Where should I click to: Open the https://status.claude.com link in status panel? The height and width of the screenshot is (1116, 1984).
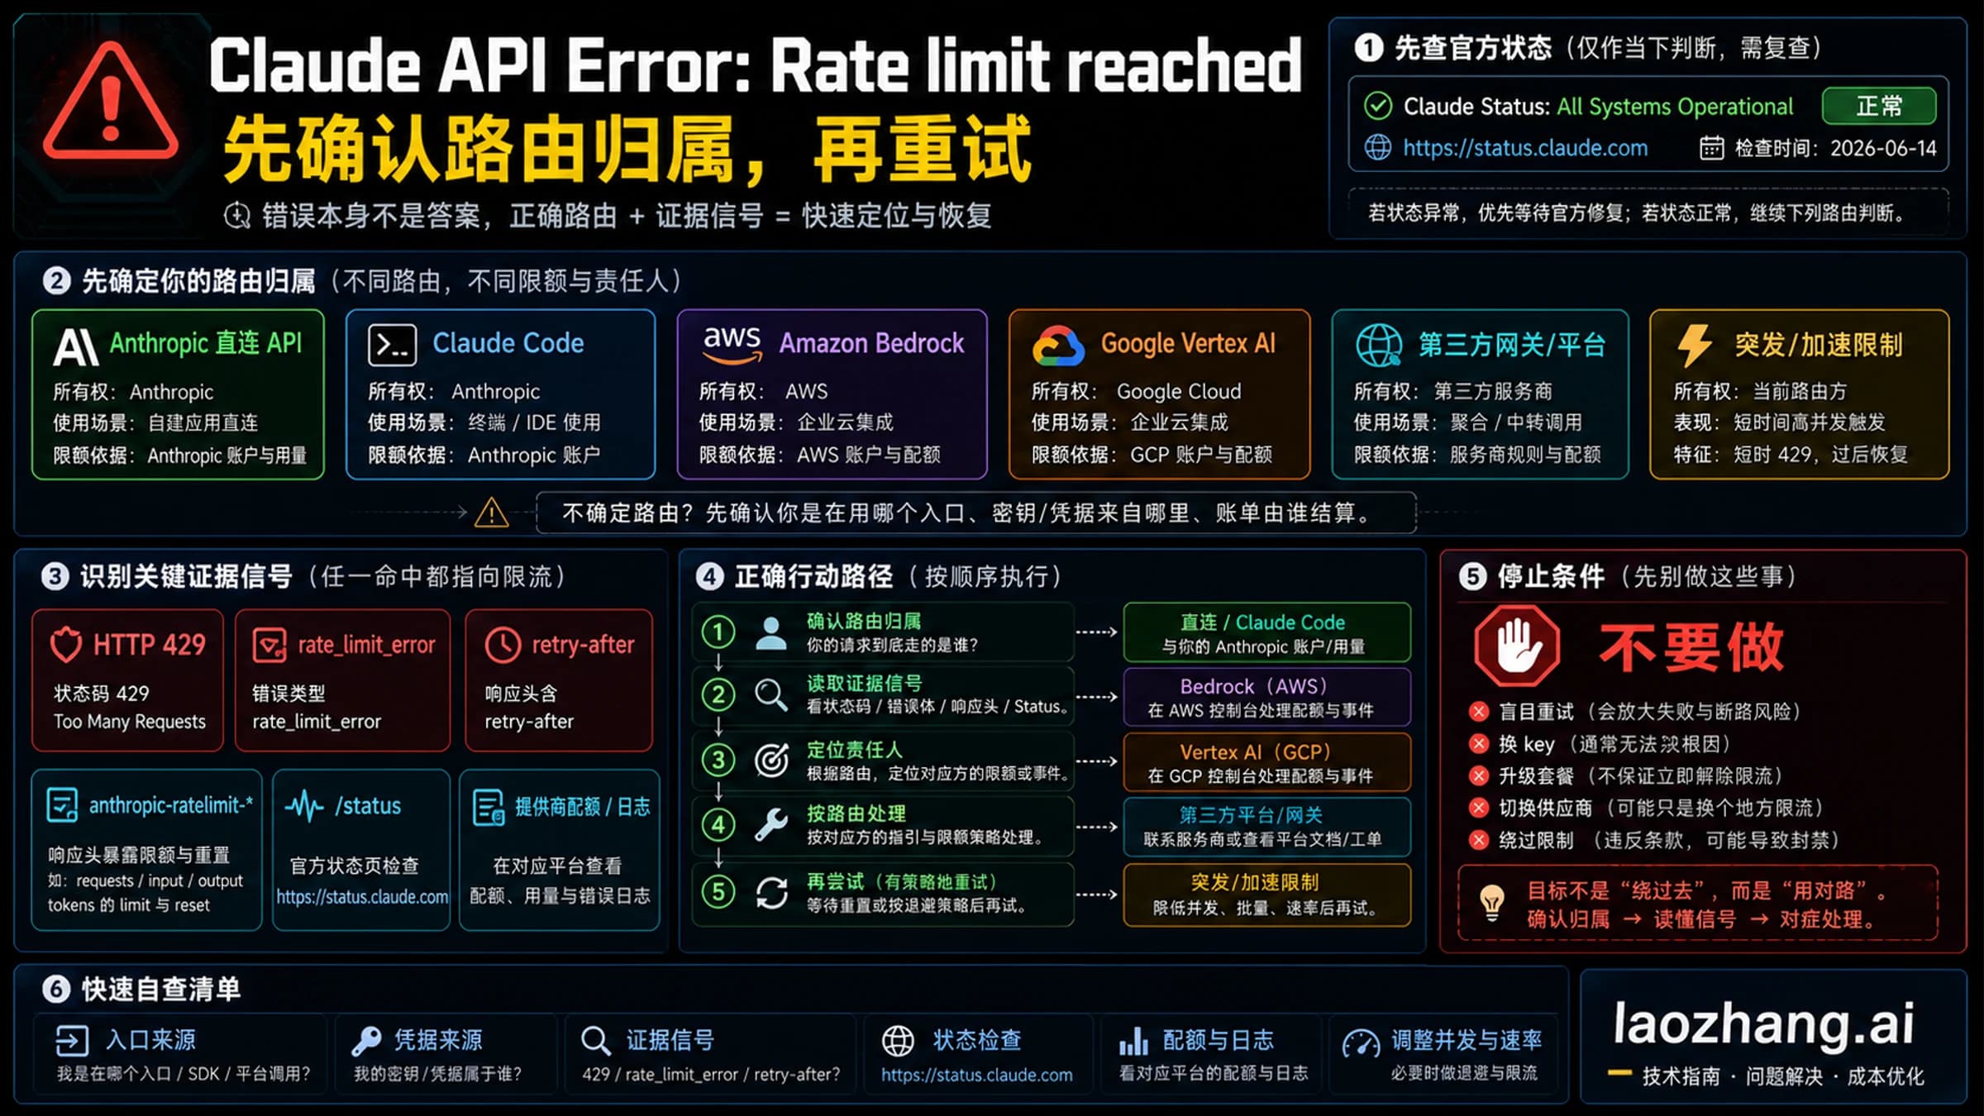[1525, 148]
